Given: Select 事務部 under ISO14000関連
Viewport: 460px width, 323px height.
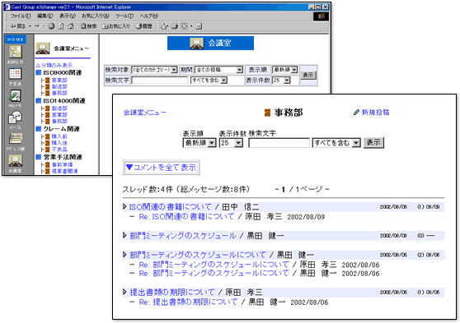Looking at the screenshot, I should pyautogui.click(x=59, y=121).
